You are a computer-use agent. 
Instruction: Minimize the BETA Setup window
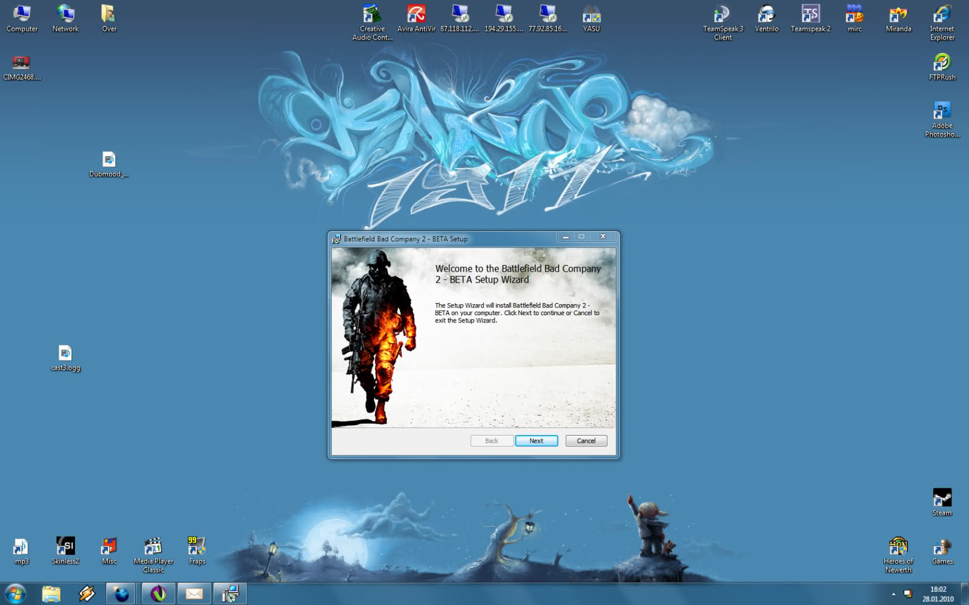click(x=565, y=237)
